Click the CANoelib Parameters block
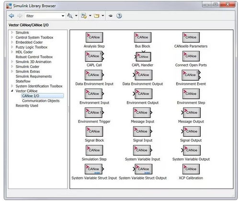This screenshot has height=201, width=239. click(191, 37)
